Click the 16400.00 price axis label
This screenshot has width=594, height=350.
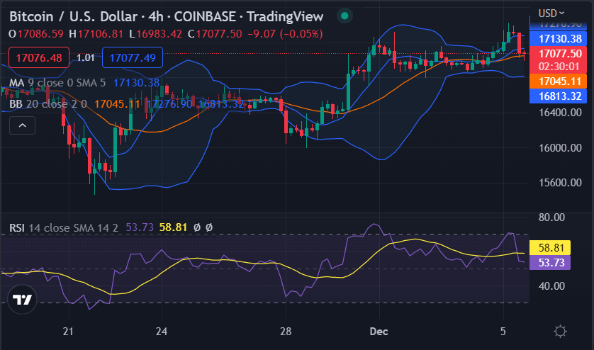pyautogui.click(x=560, y=113)
